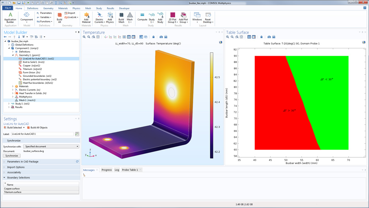This screenshot has height=208, width=369.
Task: Open the Physics ribbon tab
Action: click(x=76, y=8)
